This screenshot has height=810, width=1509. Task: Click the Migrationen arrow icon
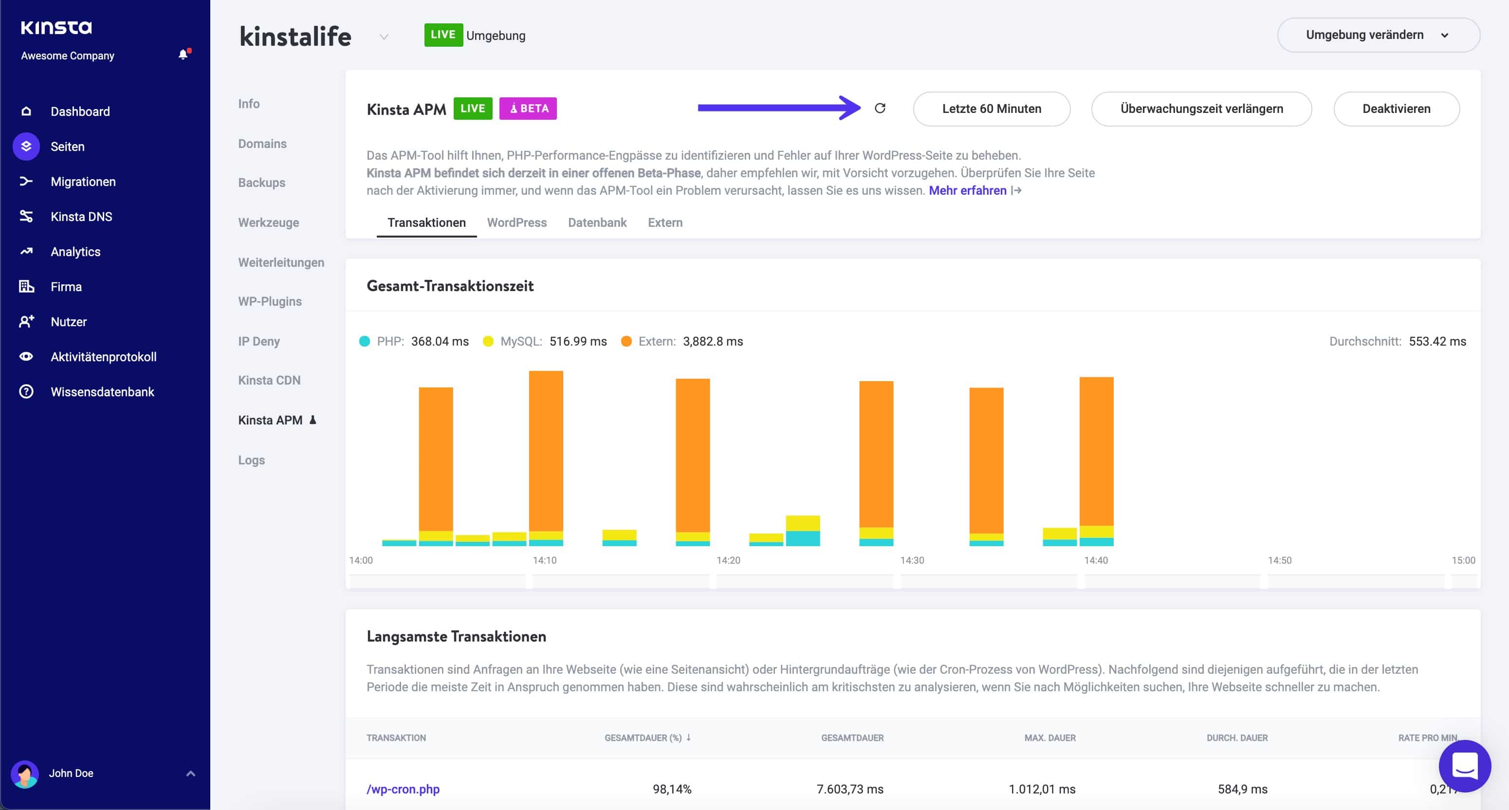pyautogui.click(x=26, y=181)
